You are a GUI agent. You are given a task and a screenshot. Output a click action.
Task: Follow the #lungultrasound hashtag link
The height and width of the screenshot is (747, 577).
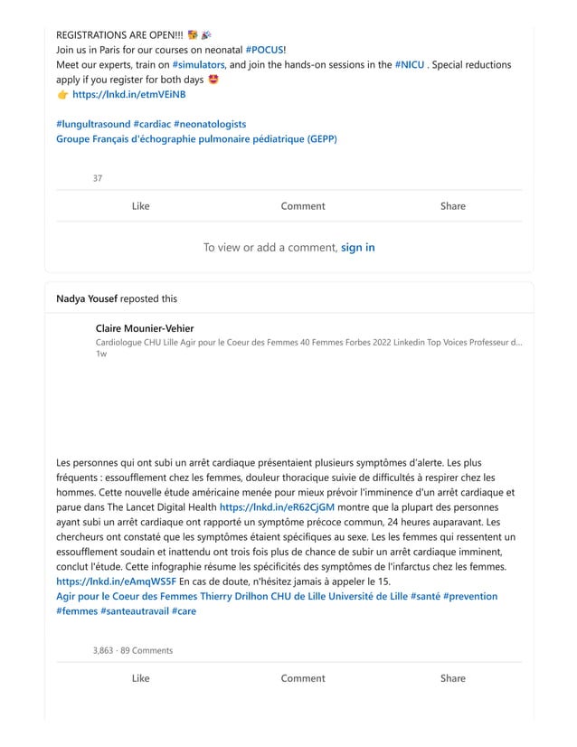[92, 123]
